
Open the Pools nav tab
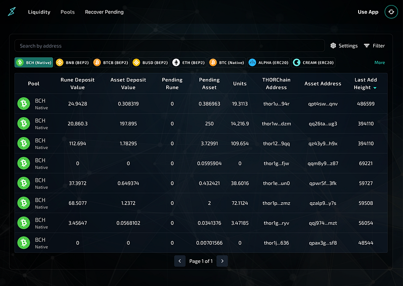(x=68, y=12)
